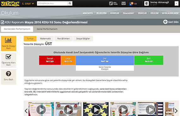180x116 pixels.
Task: Click the user avatar icon
Action: pyautogui.click(x=147, y=3)
